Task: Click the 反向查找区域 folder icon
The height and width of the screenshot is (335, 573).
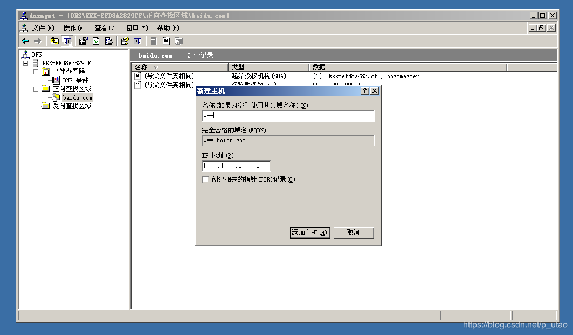Action: click(46, 106)
